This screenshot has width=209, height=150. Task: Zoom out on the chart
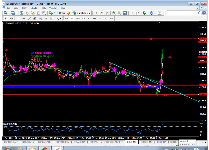[x=119, y=13]
